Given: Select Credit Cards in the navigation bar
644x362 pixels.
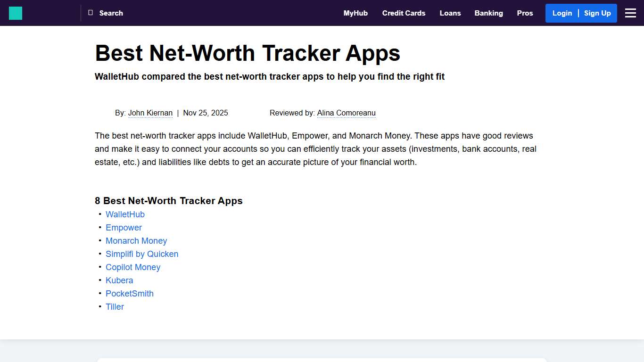Looking at the screenshot, I should (x=404, y=13).
